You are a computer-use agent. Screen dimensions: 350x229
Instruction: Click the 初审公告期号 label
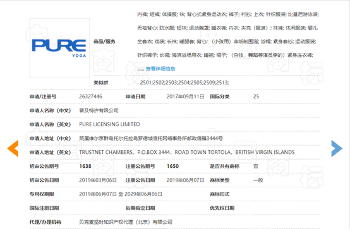(x=44, y=166)
